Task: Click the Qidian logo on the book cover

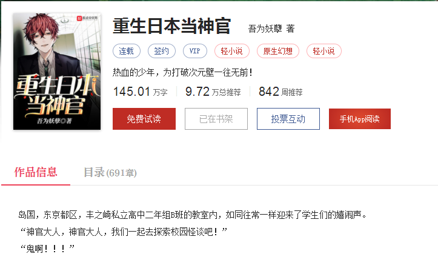Action: (87, 18)
